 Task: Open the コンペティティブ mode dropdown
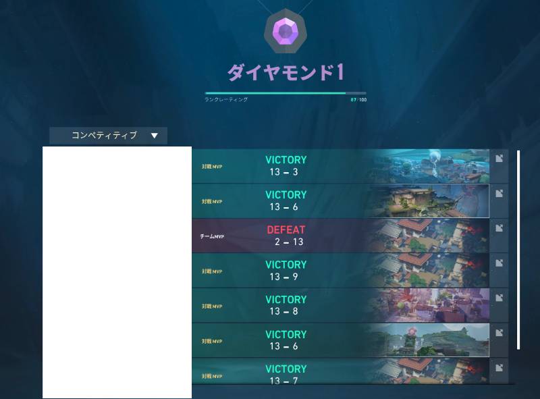(109, 136)
